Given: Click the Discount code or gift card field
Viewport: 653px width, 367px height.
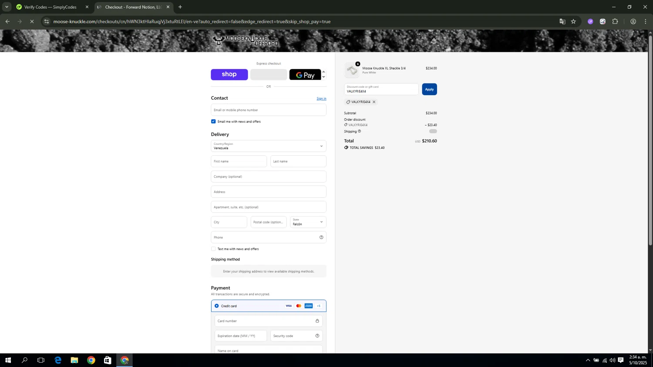Looking at the screenshot, I should click(x=381, y=89).
